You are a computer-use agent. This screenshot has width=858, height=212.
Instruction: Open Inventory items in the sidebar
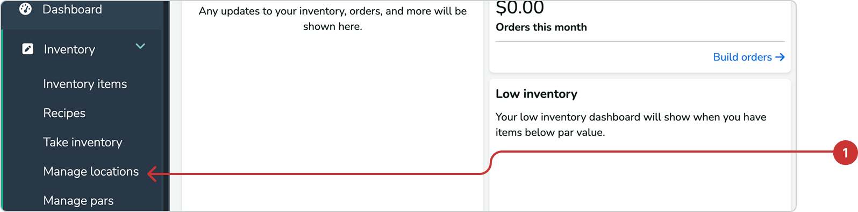85,84
